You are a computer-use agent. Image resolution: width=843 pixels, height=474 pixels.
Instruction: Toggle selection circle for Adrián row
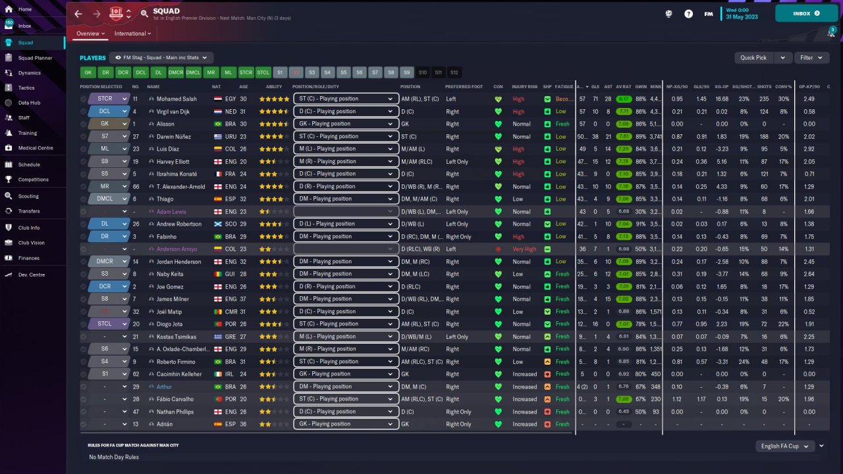(84, 424)
